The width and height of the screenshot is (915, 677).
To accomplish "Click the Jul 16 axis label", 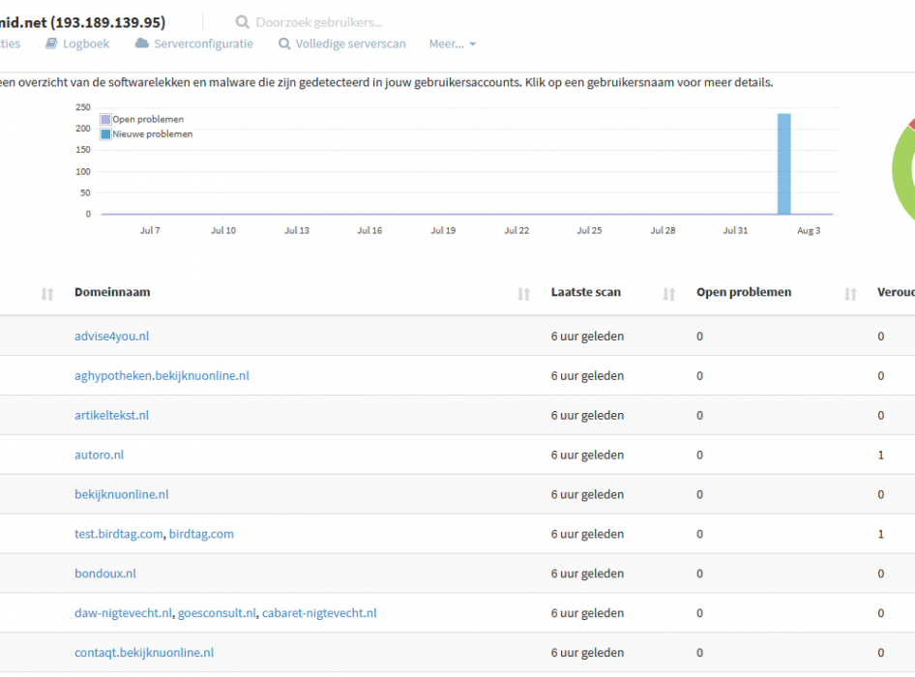I will pyautogui.click(x=369, y=230).
